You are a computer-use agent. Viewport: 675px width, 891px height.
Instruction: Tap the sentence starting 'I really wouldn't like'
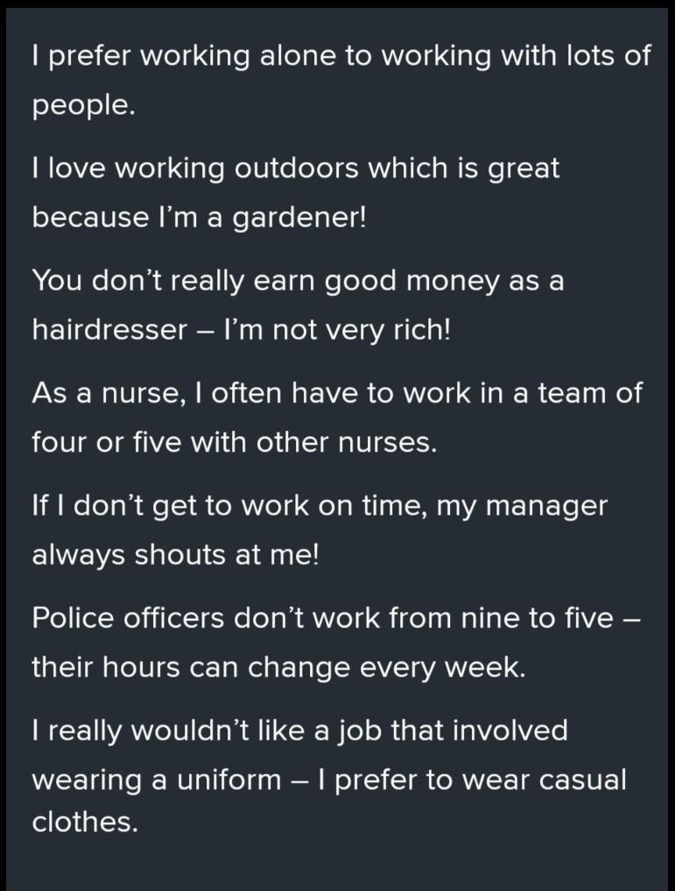point(329,775)
